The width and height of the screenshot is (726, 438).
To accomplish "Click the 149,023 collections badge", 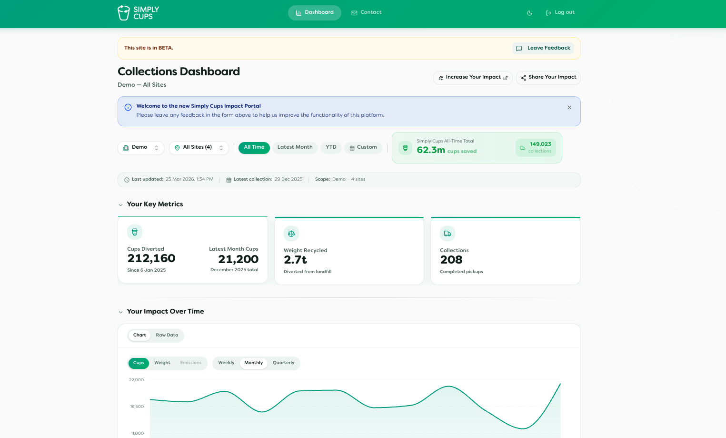I will [x=536, y=148].
